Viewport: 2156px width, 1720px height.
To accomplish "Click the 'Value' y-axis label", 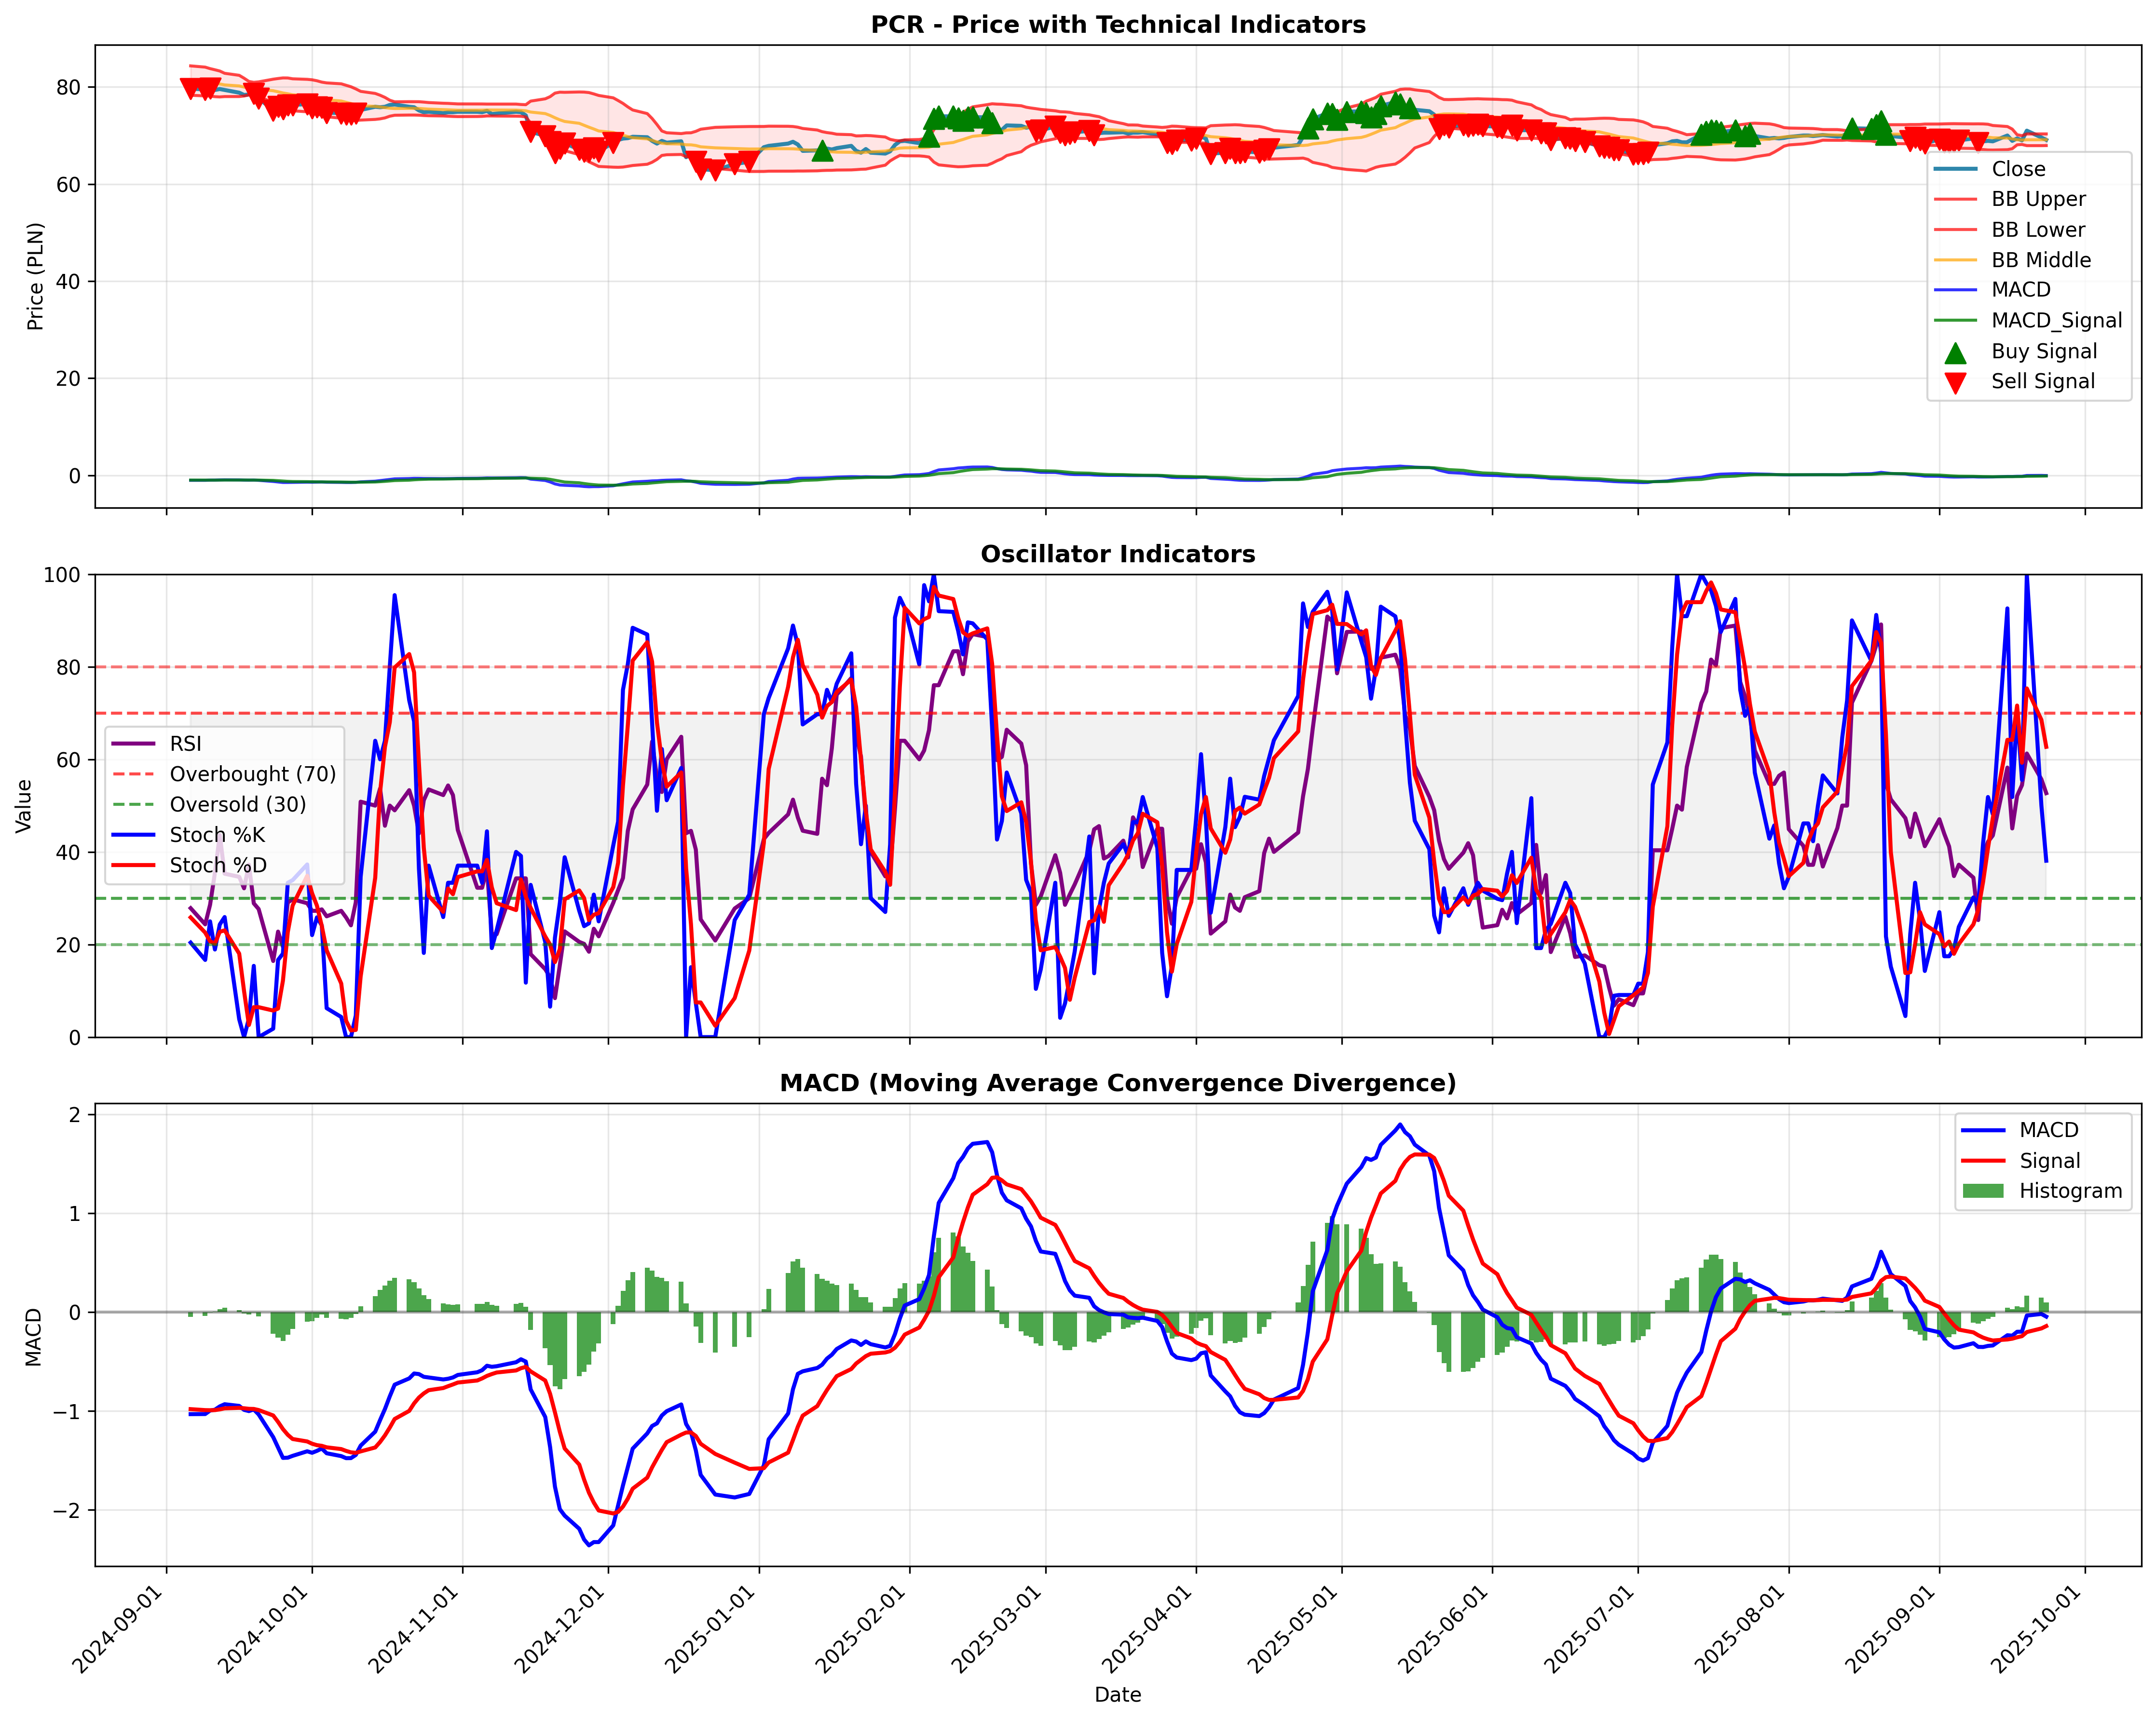I will (24, 806).
